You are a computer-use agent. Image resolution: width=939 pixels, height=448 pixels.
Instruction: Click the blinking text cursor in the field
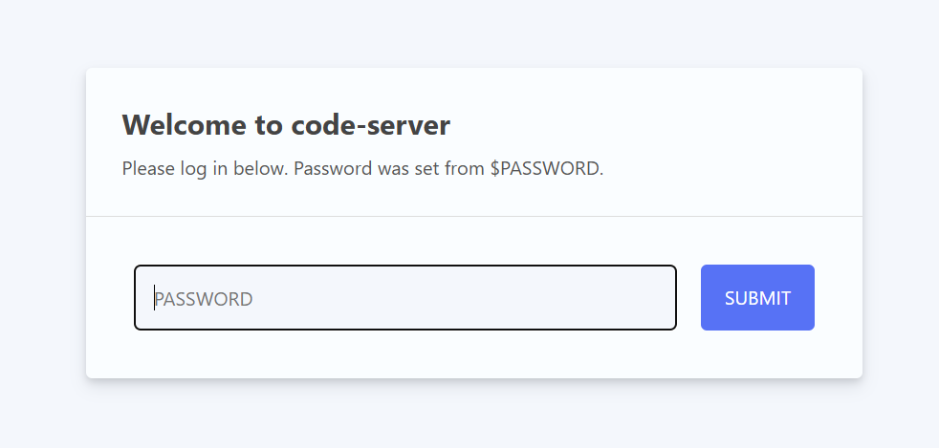(154, 298)
